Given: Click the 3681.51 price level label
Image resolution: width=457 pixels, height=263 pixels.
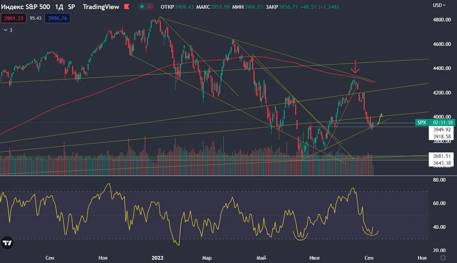Looking at the screenshot, I should click(x=442, y=156).
